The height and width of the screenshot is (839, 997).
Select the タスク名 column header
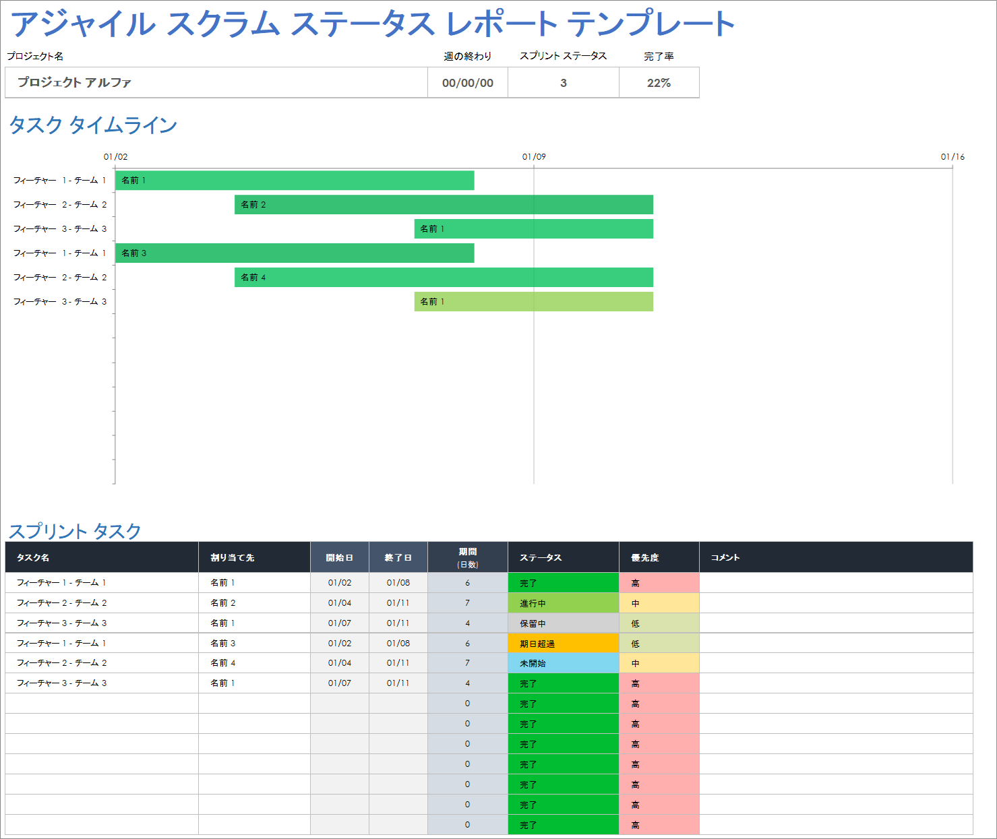(x=102, y=557)
